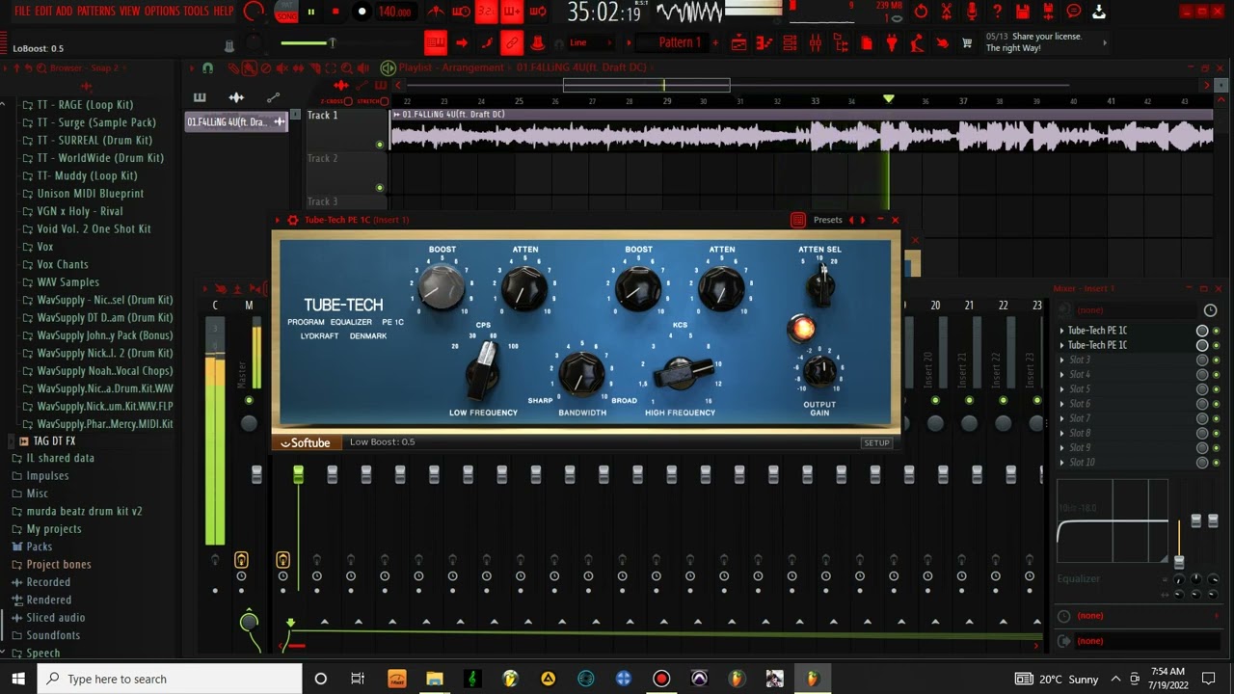1234x694 pixels.
Task: Click the tempo display showing 140.000
Action: point(394,12)
